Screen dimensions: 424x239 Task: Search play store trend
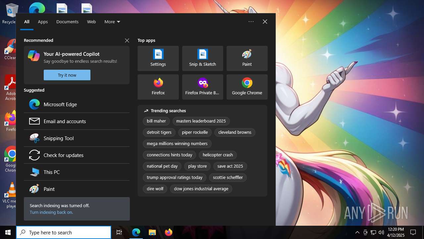point(197,166)
